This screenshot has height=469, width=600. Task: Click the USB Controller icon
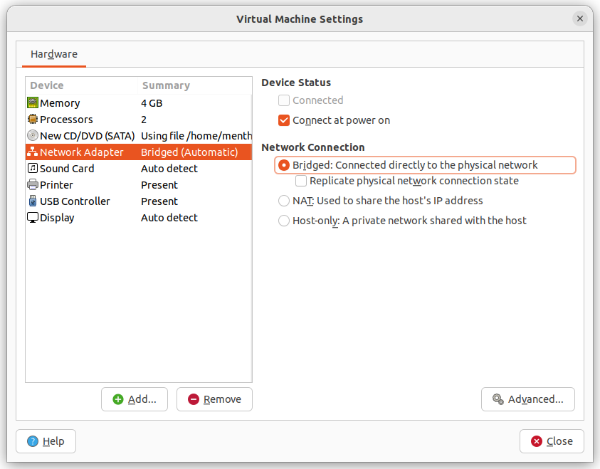(x=33, y=201)
